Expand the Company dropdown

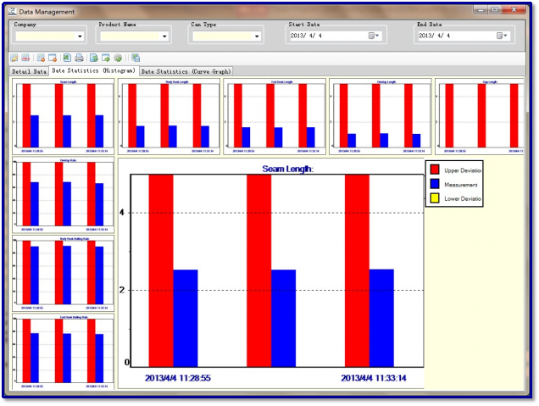click(80, 36)
